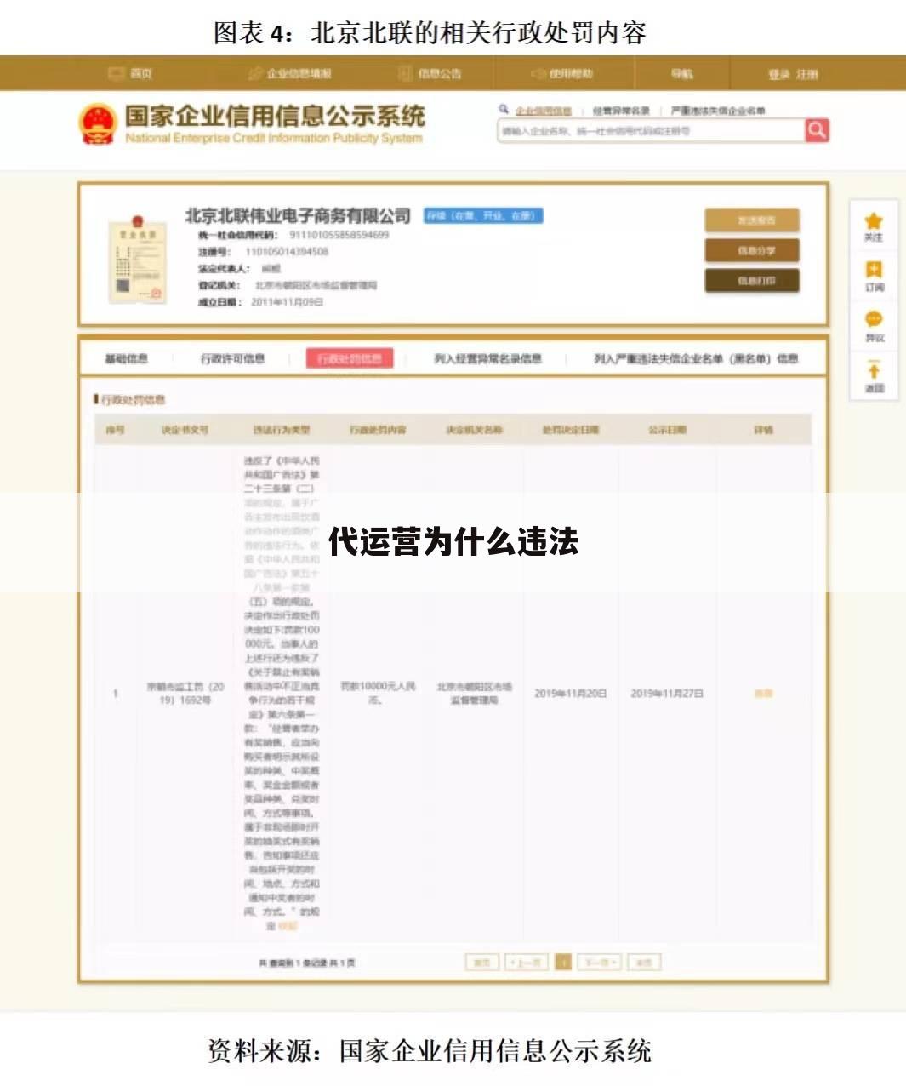This screenshot has height=1086, width=906.
Task: Click the 发送报告 button
Action: click(x=752, y=220)
